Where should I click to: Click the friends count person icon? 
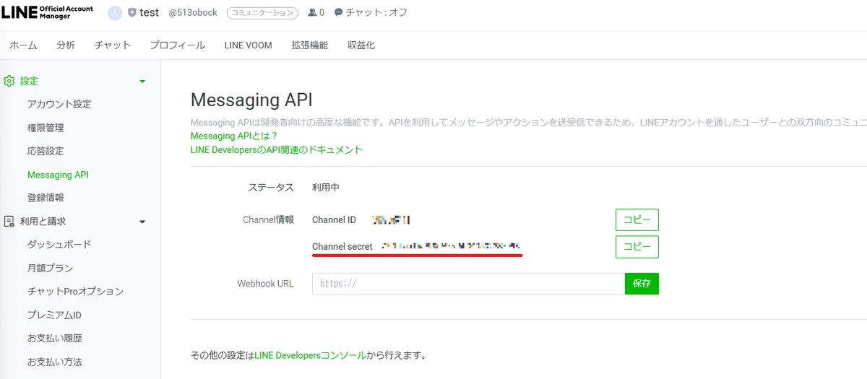[312, 13]
